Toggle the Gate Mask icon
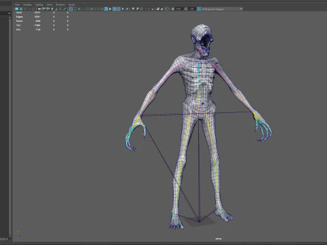The width and height of the screenshot is (327, 245). 83,9
